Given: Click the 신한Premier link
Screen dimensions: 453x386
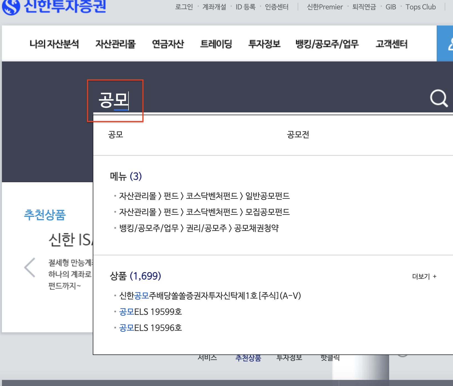Looking at the screenshot, I should point(325,7).
